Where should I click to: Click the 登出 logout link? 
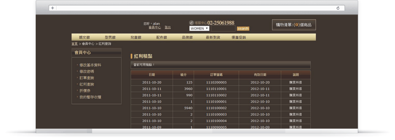click(x=167, y=27)
